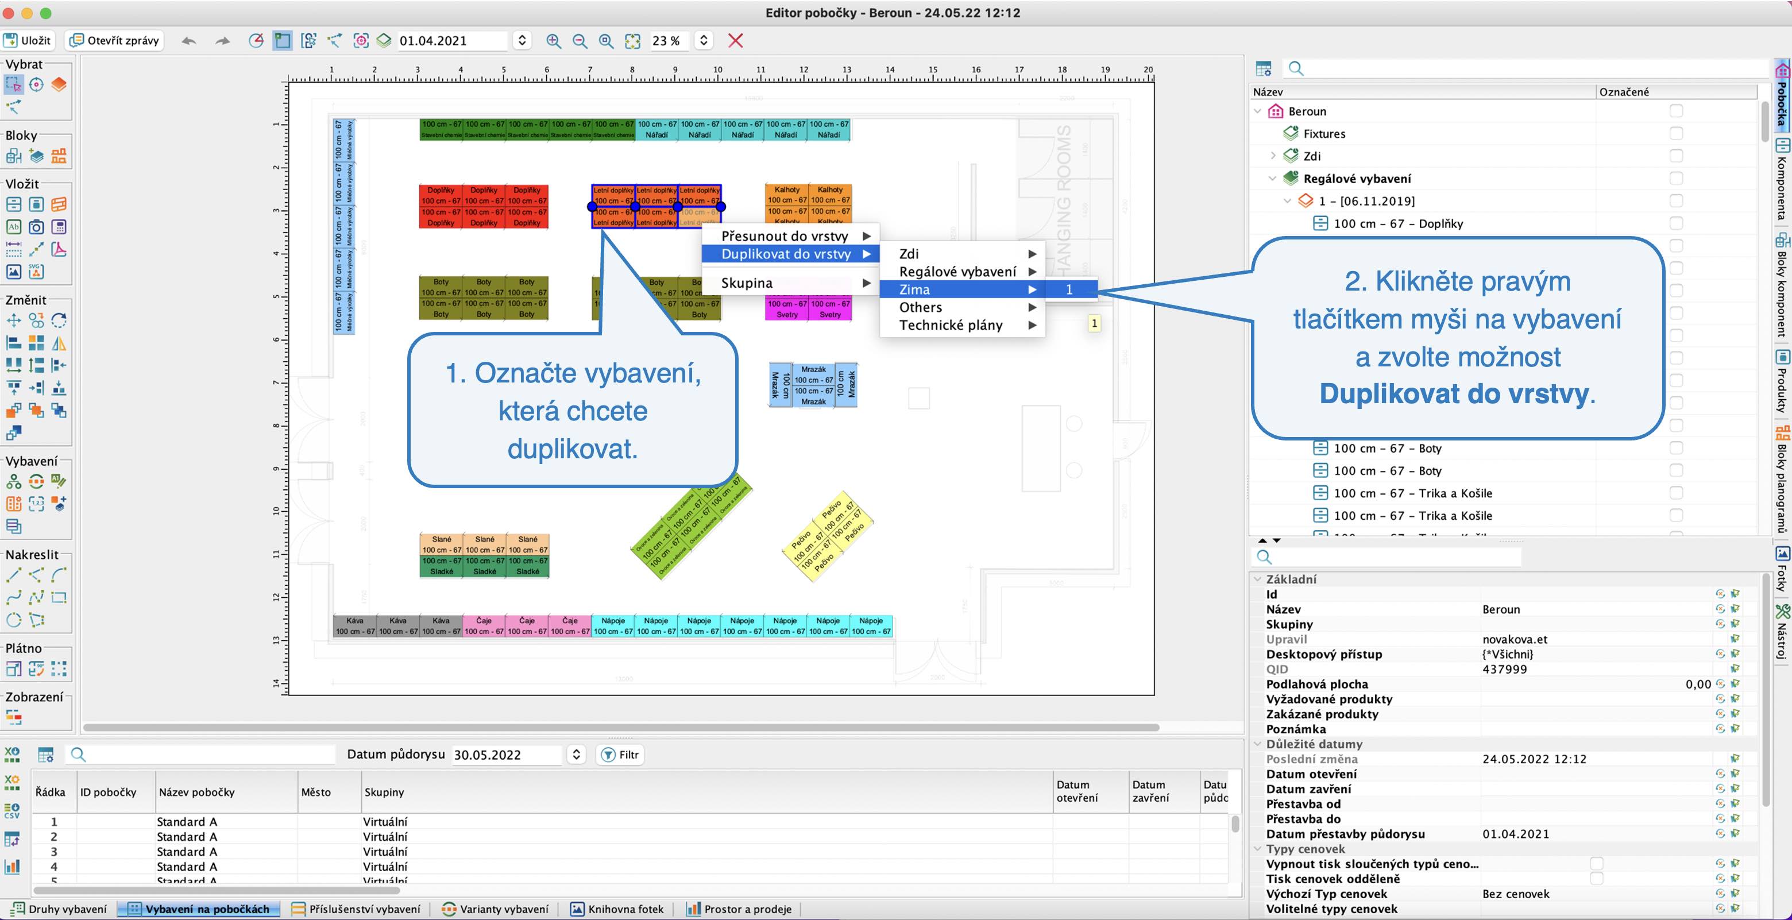This screenshot has height=920, width=1792.
Task: Click the insert PDF icon under Vložit
Action: [59, 249]
